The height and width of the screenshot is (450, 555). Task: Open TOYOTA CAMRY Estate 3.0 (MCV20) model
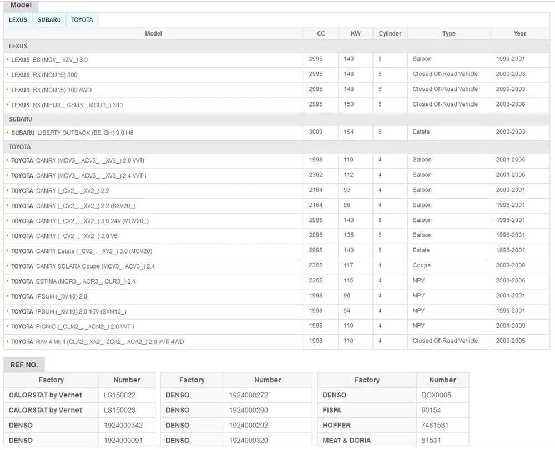click(82, 251)
